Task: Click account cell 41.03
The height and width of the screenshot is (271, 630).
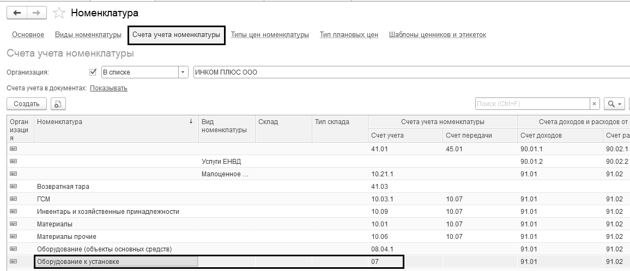Action: [405, 187]
